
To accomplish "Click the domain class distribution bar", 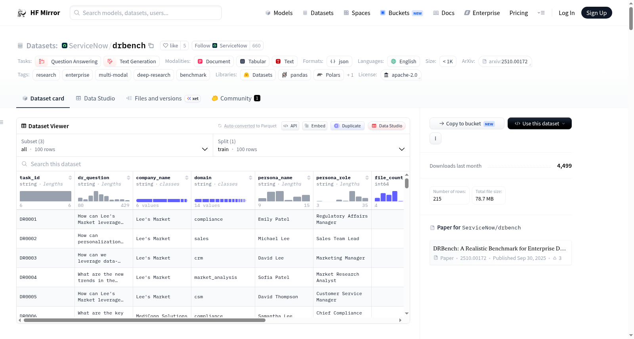I will pos(220,201).
